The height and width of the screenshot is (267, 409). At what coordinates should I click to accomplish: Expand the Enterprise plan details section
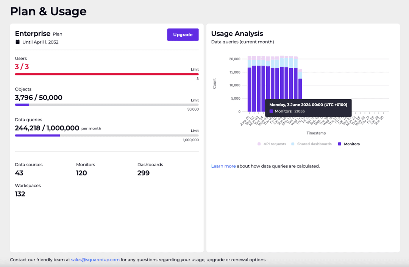[x=33, y=33]
